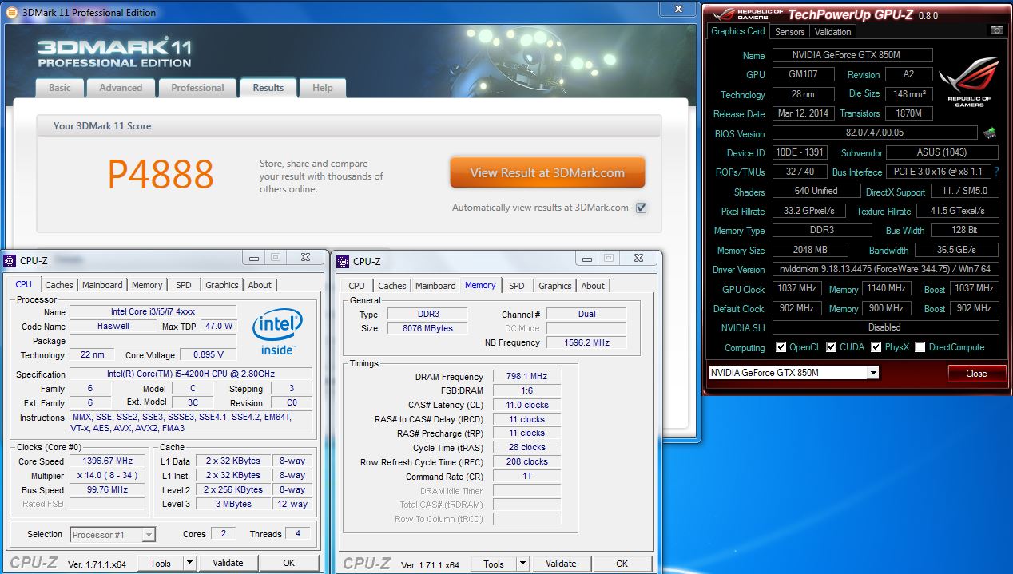1013x574 pixels.
Task: Open the Help tab in 3DMark
Action: coord(323,88)
